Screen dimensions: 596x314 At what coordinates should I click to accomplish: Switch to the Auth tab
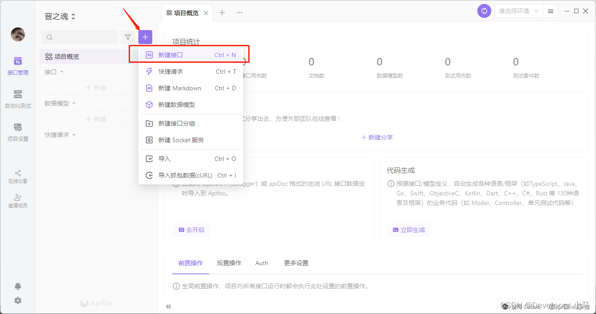(262, 263)
